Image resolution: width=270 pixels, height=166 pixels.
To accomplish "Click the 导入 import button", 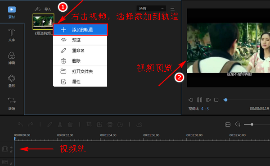I will 43,9.
